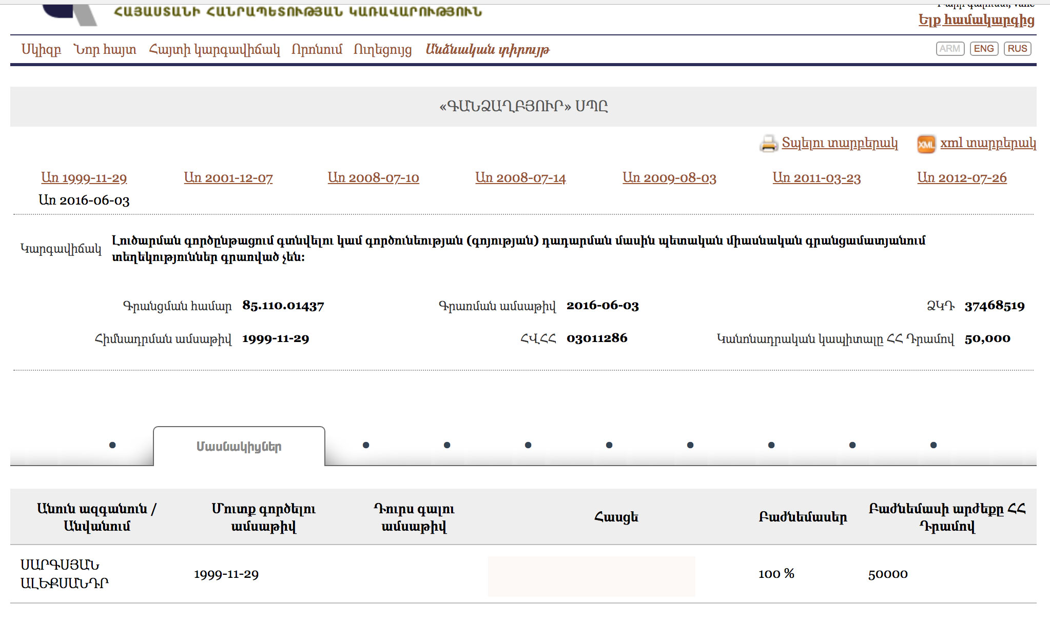Click the ԶԿԴ value 37468519

tap(995, 306)
